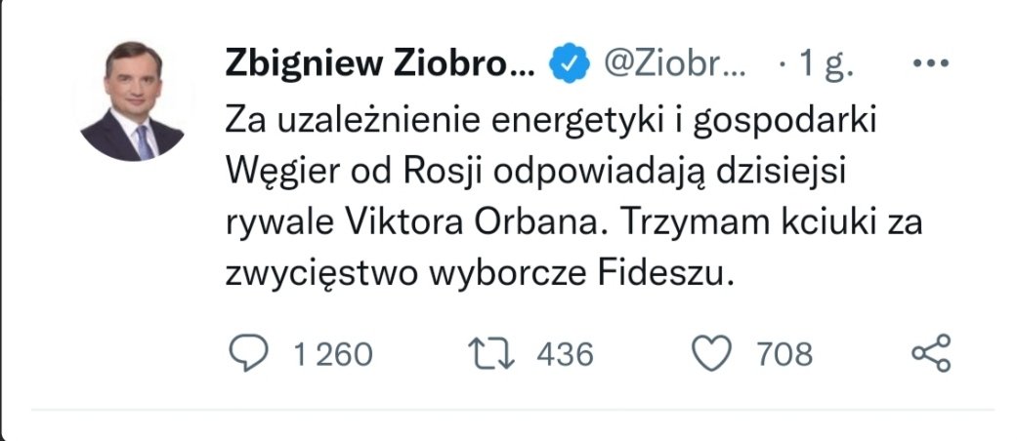Like the tweet with the heart icon
The height and width of the screenshot is (441, 1017).
711,353
